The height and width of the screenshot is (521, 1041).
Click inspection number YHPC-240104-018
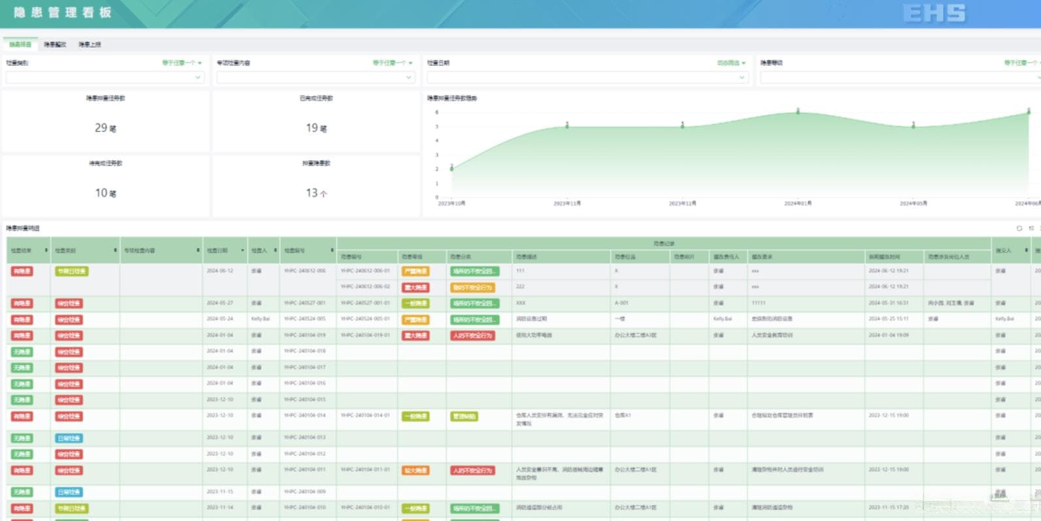tap(304, 351)
